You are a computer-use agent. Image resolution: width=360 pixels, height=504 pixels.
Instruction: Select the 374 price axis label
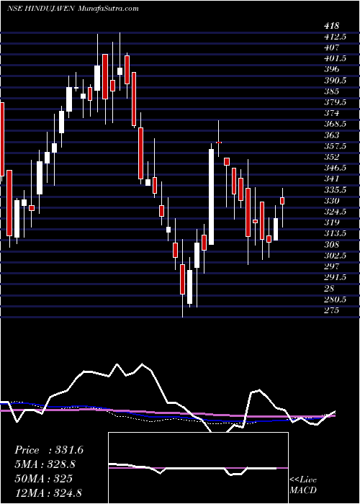pos(332,114)
